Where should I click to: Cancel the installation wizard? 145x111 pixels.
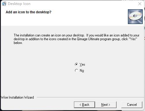132,105
